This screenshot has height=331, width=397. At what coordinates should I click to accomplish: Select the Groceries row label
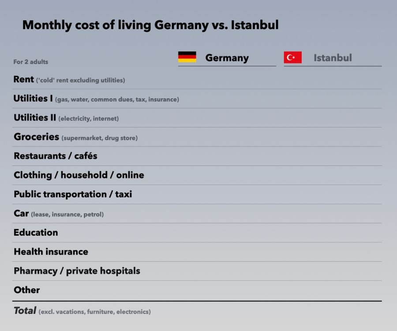click(x=36, y=137)
